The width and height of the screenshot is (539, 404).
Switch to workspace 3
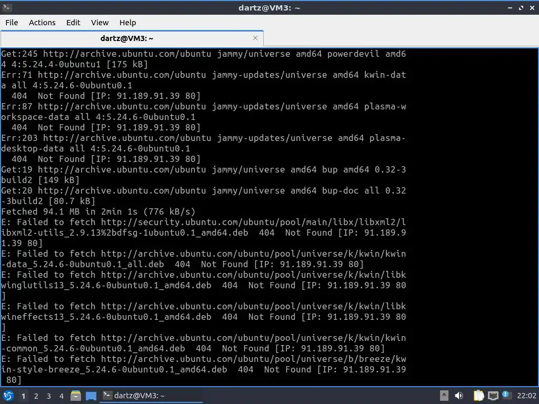tap(49, 396)
